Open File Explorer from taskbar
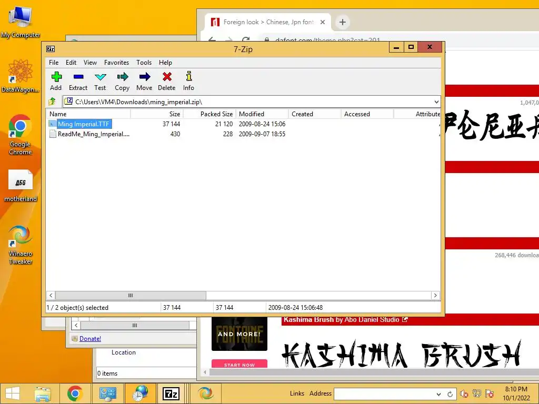 43,393
